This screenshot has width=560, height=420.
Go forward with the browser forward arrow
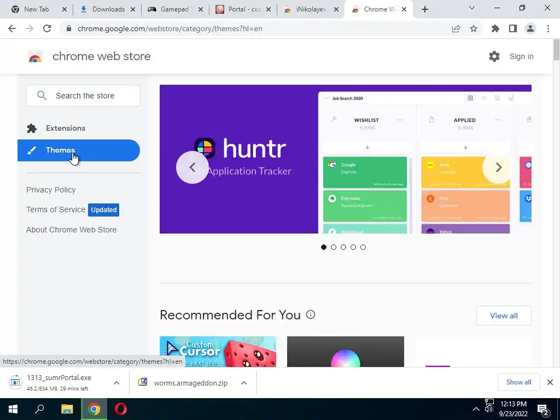click(x=30, y=28)
